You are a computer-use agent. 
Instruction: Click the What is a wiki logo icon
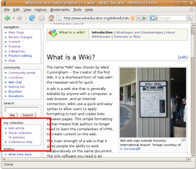(x=53, y=33)
